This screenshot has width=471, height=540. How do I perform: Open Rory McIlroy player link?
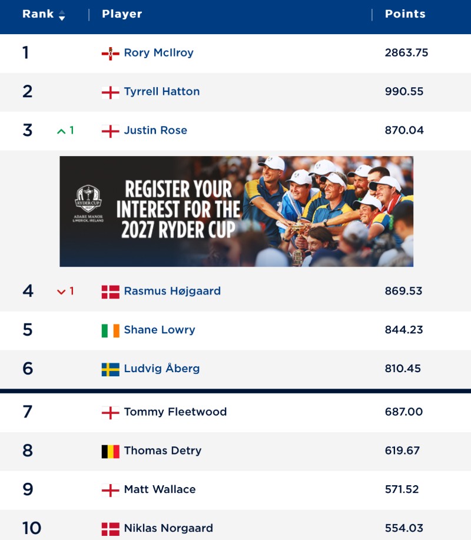click(159, 52)
